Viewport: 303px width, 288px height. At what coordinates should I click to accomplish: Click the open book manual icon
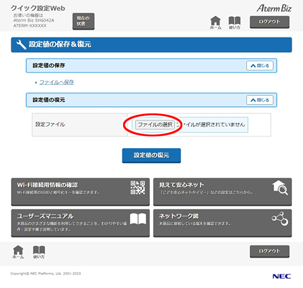click(x=138, y=219)
